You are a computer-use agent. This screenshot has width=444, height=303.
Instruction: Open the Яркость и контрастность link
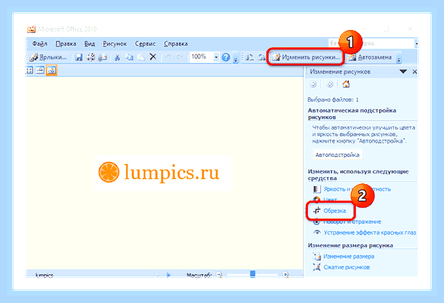[x=357, y=189]
